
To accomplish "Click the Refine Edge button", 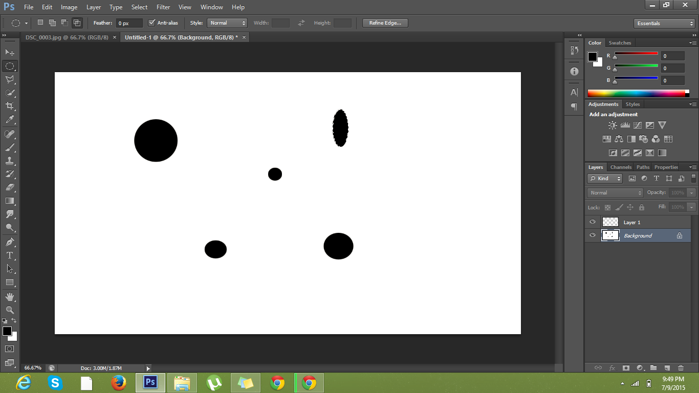I will tap(385, 23).
